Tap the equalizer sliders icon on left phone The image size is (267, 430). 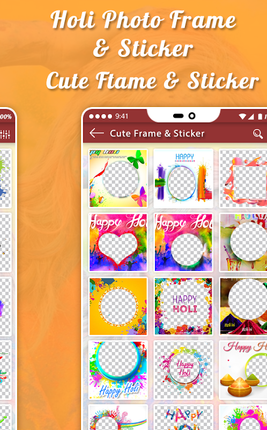[5, 134]
